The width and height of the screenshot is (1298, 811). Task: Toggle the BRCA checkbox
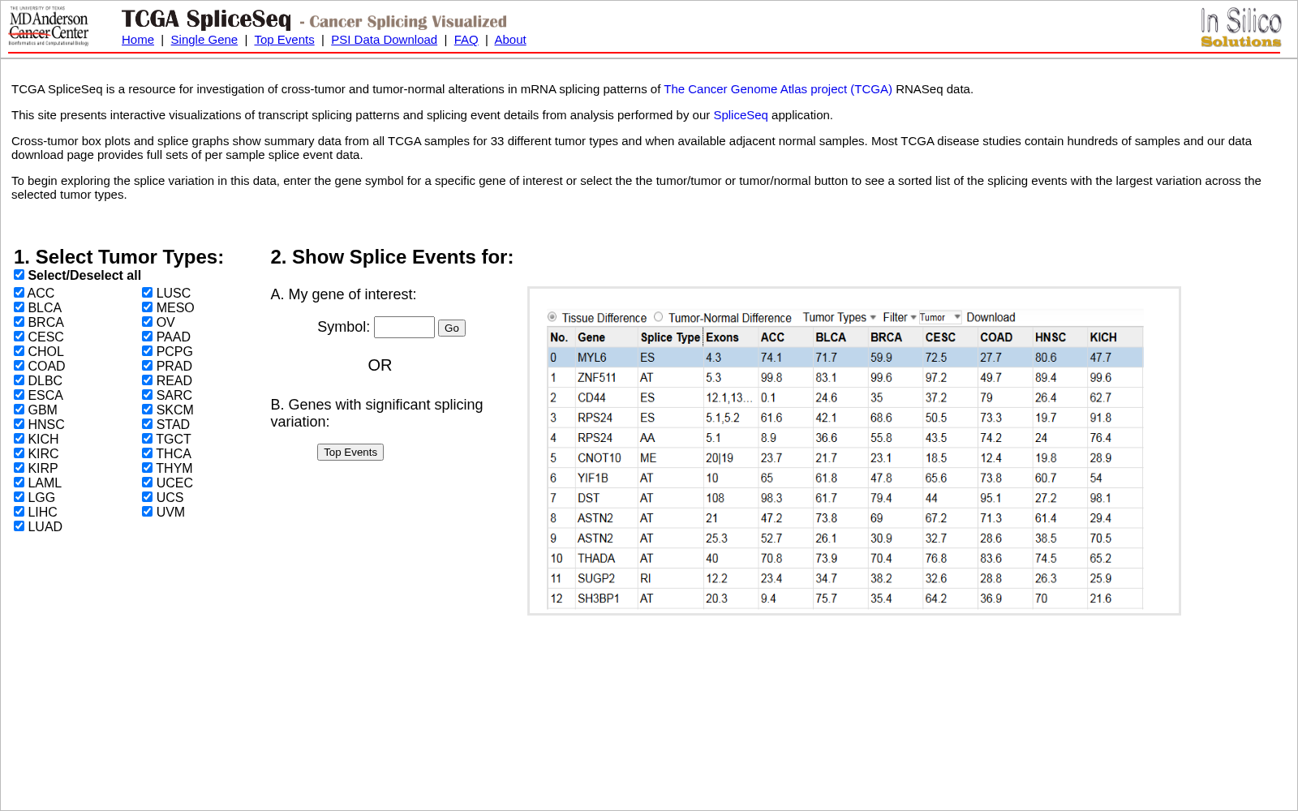[x=19, y=322]
